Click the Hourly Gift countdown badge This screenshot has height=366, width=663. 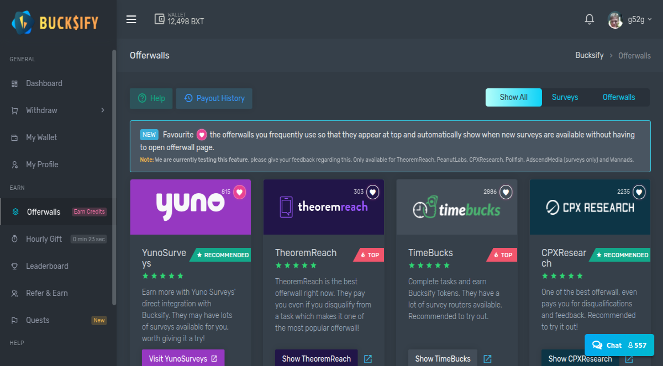coord(88,239)
